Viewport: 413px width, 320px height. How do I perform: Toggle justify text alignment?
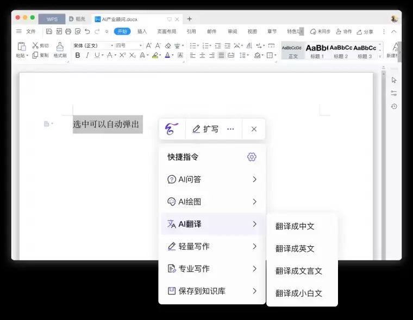point(221,55)
